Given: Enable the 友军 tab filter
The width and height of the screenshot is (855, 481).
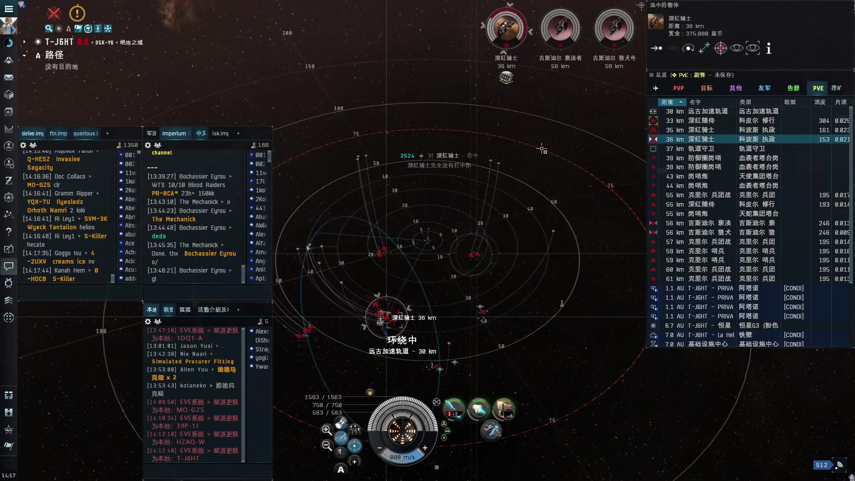Looking at the screenshot, I should pyautogui.click(x=764, y=88).
